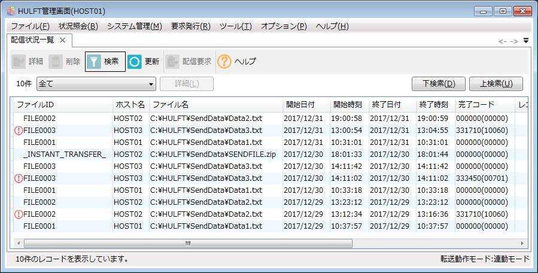Sort by the 開始時刻 column header
The width and height of the screenshot is (538, 273).
pyautogui.click(x=349, y=105)
